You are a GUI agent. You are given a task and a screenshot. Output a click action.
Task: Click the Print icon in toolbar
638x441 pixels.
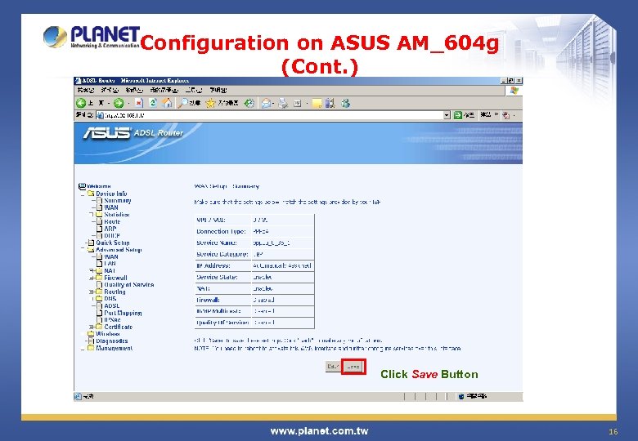(x=283, y=104)
